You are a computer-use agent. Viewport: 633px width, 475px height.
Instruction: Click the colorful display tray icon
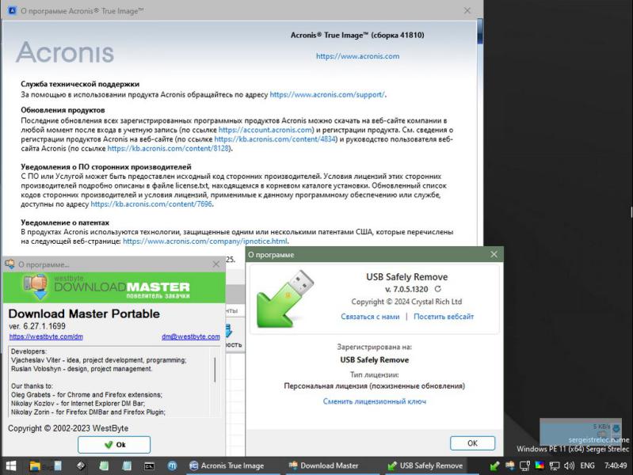pos(540,465)
